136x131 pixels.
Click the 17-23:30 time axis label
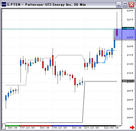click(x=28, y=128)
